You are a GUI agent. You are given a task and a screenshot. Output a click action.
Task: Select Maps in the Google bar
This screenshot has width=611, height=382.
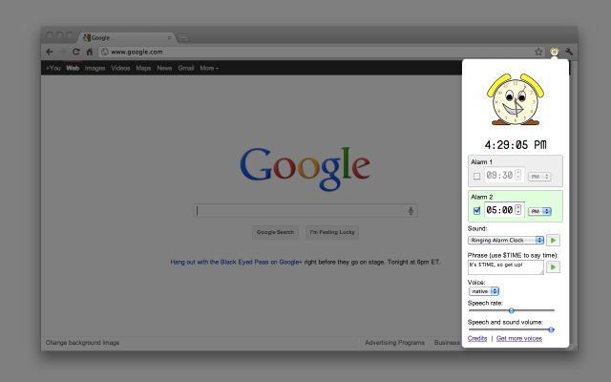pos(143,68)
